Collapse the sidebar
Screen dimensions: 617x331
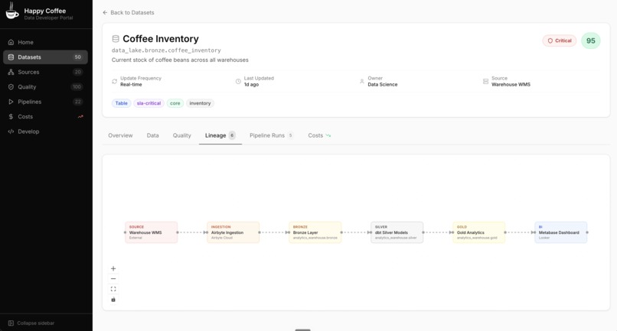[31, 323]
